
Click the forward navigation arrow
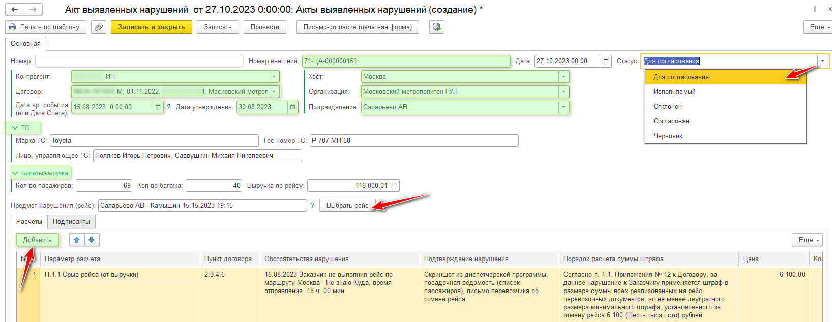pyautogui.click(x=33, y=10)
